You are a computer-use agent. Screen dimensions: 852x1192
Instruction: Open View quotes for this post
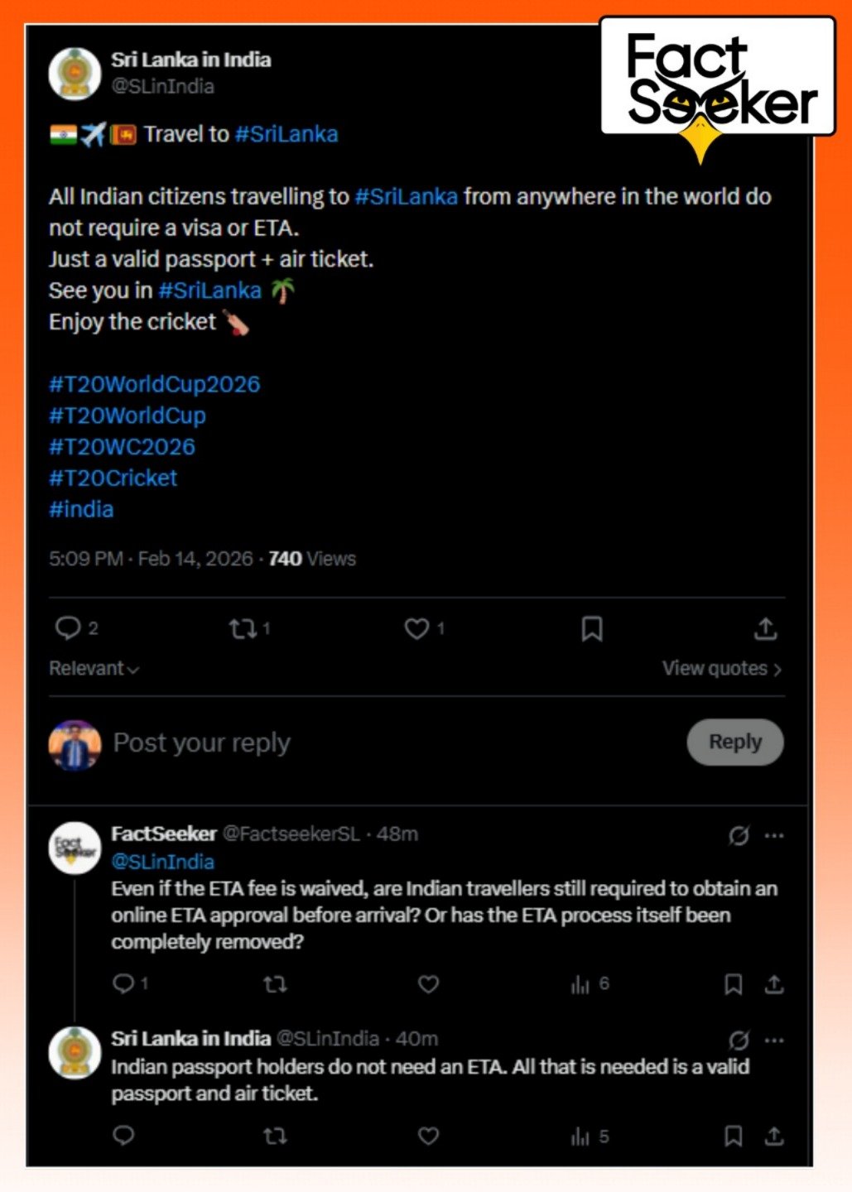click(721, 669)
